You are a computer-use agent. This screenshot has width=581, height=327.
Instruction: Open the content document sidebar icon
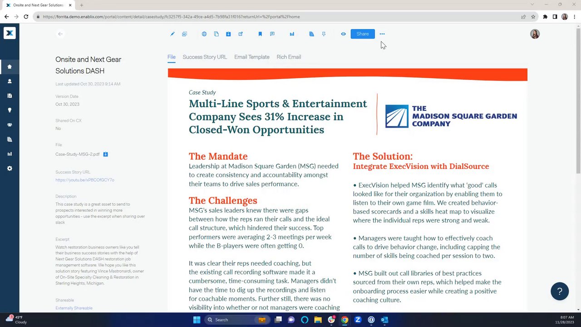tap(10, 96)
